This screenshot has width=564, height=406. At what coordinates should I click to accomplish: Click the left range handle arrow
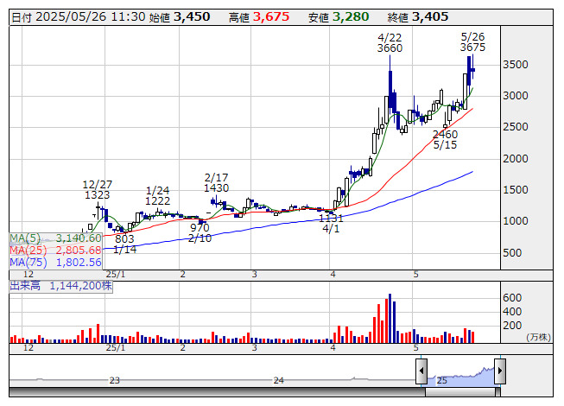[421, 371]
